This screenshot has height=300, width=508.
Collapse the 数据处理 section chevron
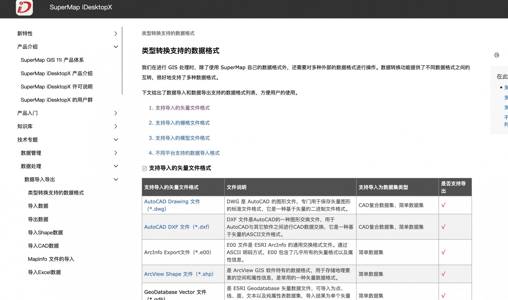pyautogui.click(x=116, y=166)
